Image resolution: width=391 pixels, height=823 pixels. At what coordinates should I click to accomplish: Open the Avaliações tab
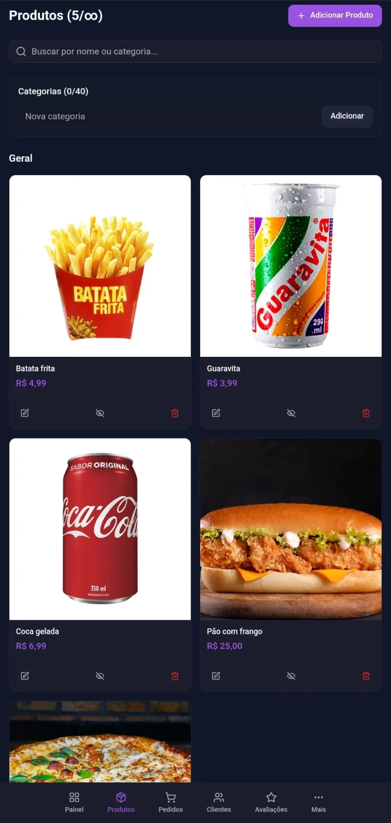[x=271, y=802]
